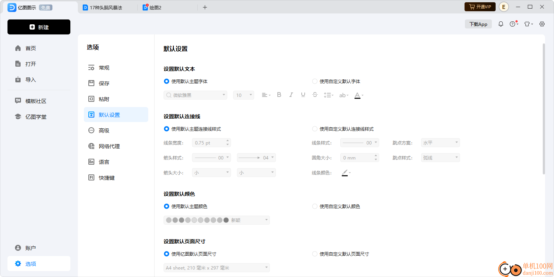
Task: Click the Italic text format icon
Action: [291, 95]
